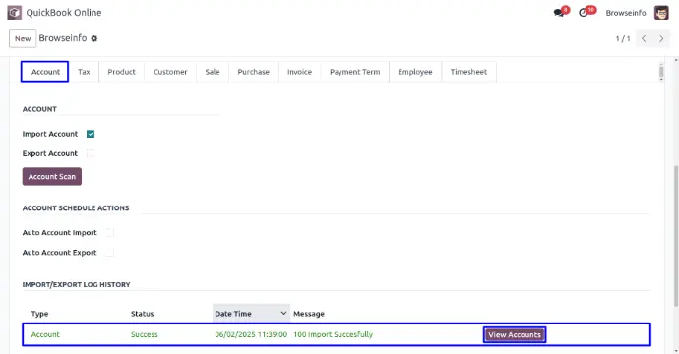
Task: Click the 06/02/2025 11:39:00 date cell
Action: click(251, 334)
